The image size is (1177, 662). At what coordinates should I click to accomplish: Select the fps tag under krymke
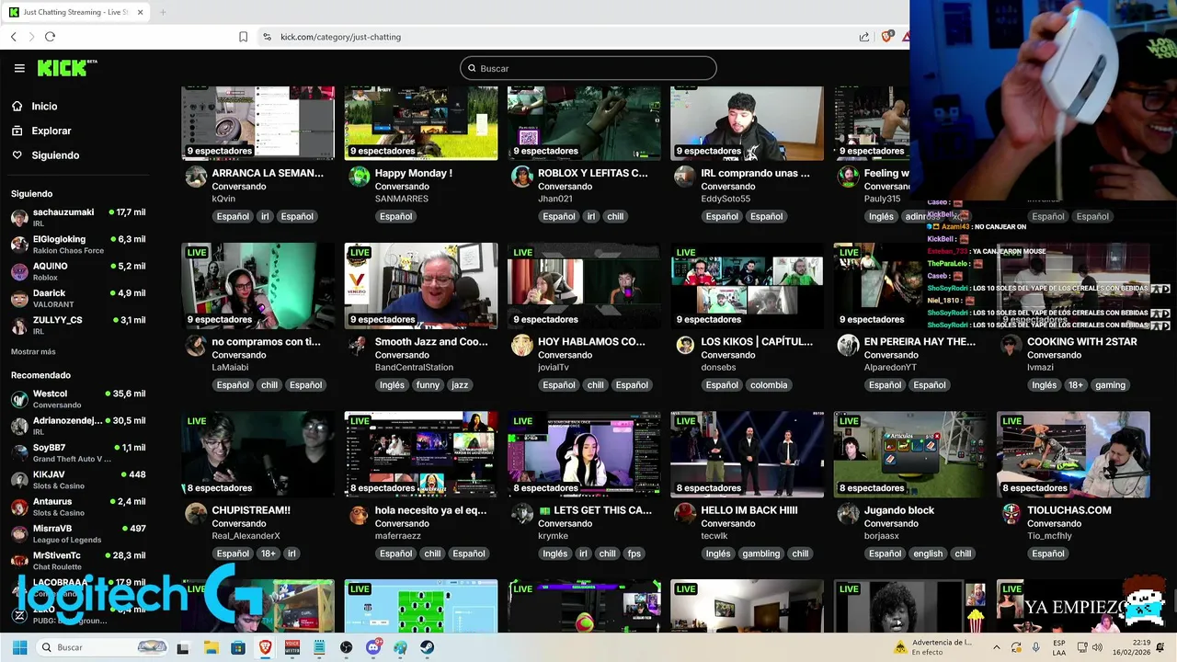click(634, 554)
